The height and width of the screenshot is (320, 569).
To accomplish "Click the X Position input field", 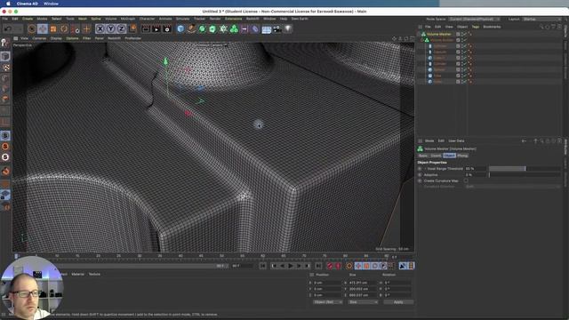I will [x=327, y=283].
